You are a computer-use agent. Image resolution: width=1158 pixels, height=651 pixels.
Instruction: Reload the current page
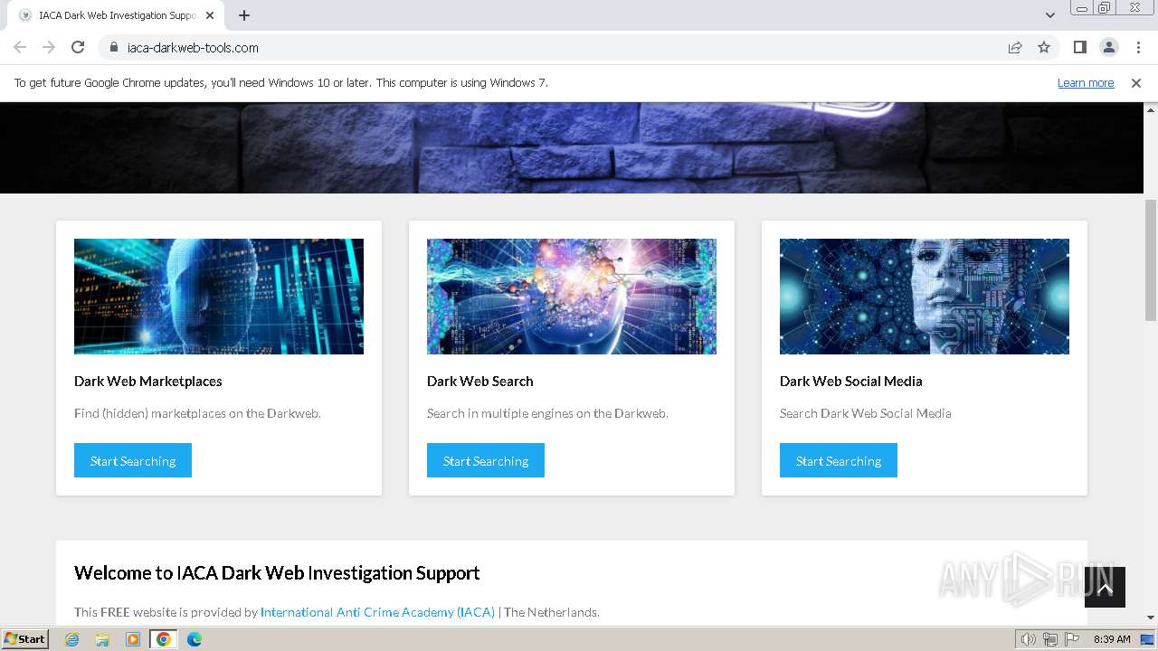[78, 47]
